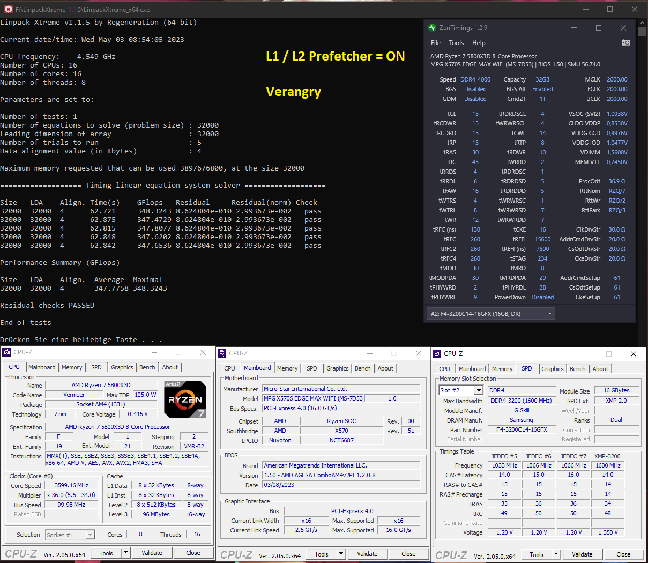Open Tools dropdown arrow in middle CPU-Z
Viewport: 648px width, 563px height.
click(x=341, y=554)
